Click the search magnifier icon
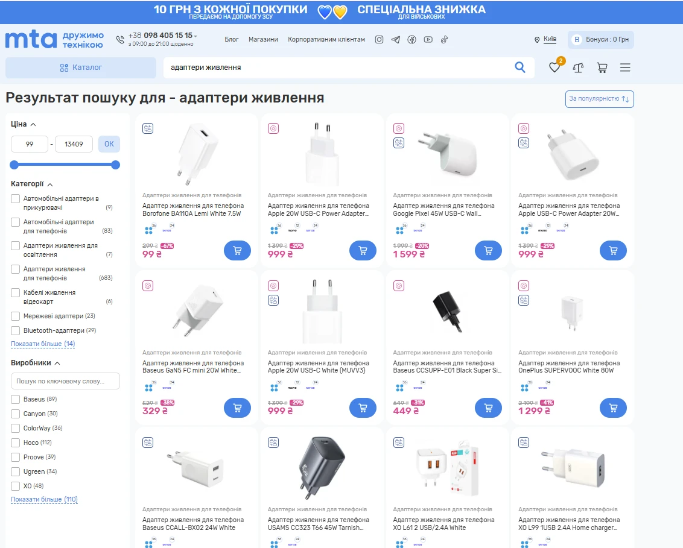 519,68
